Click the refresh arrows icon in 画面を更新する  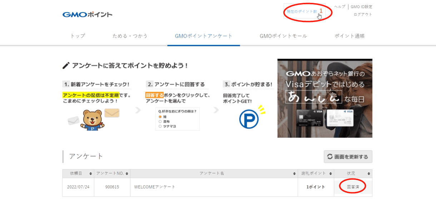tap(330, 157)
